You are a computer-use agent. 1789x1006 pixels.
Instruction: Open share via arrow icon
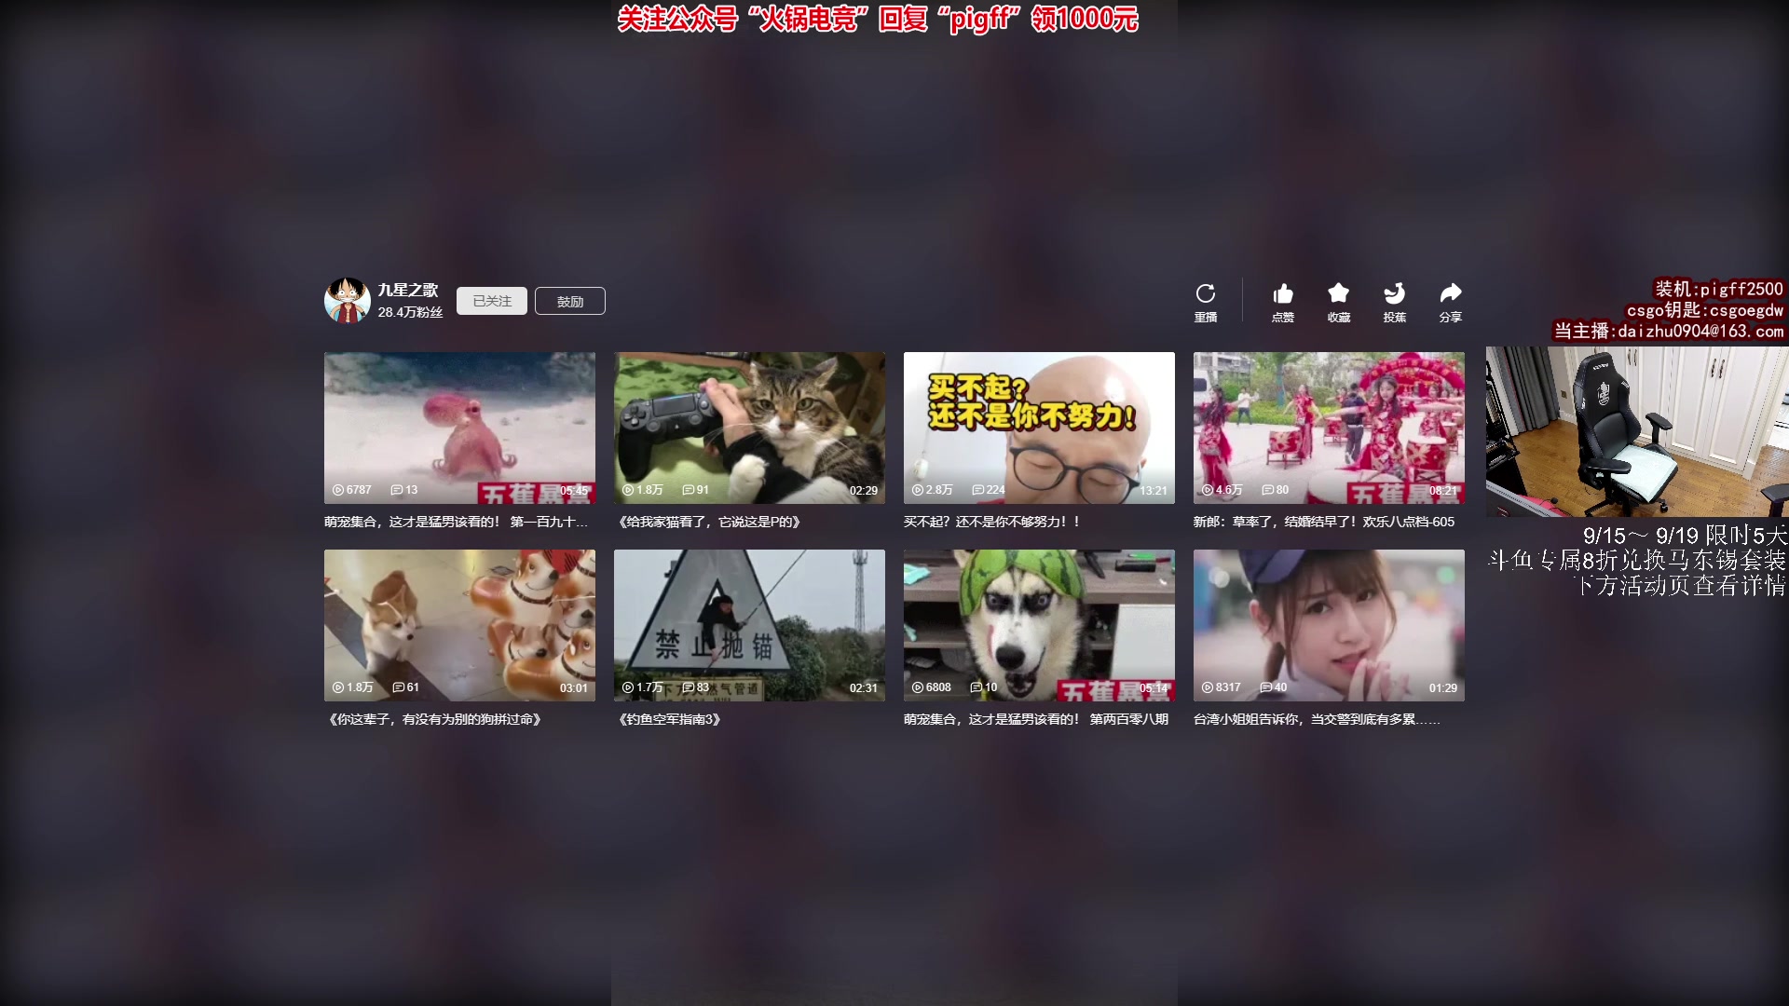(1450, 294)
